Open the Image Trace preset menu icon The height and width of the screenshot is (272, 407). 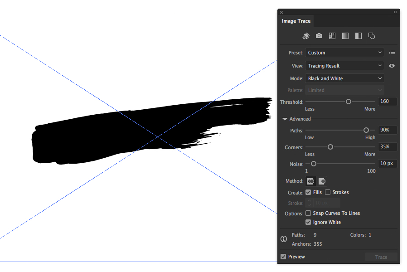392,52
